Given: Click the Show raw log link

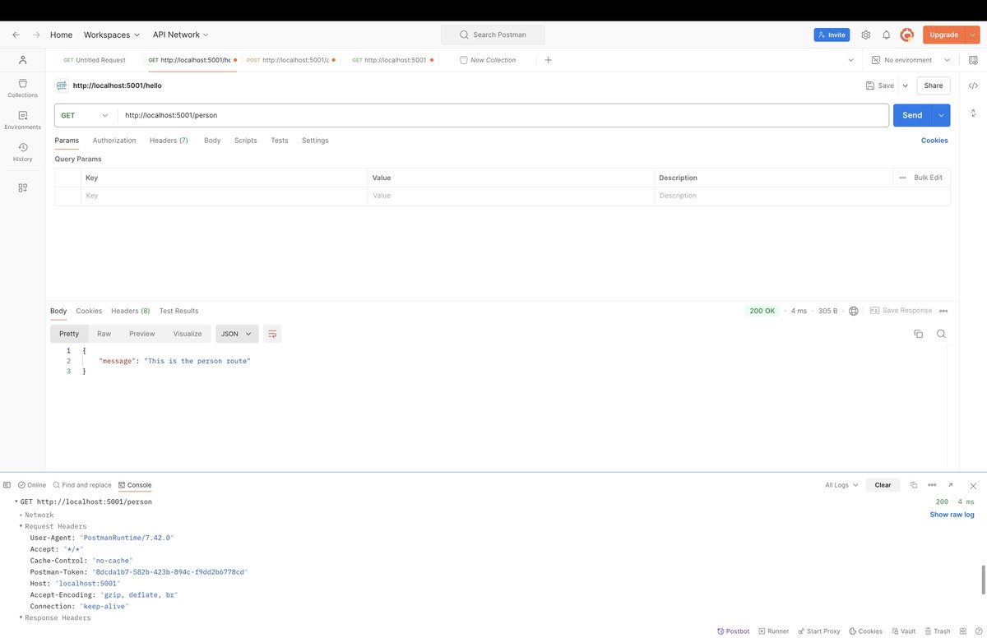Looking at the screenshot, I should [x=952, y=514].
